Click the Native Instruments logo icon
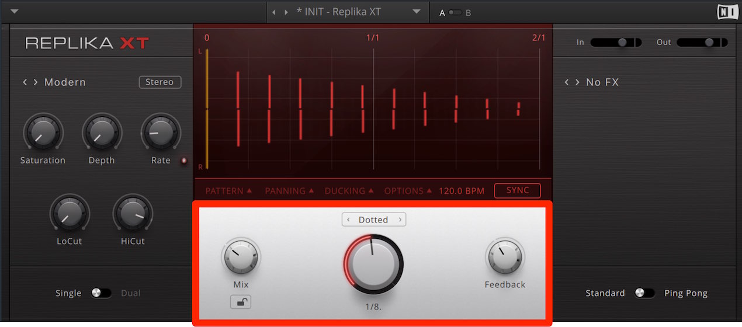 click(726, 12)
